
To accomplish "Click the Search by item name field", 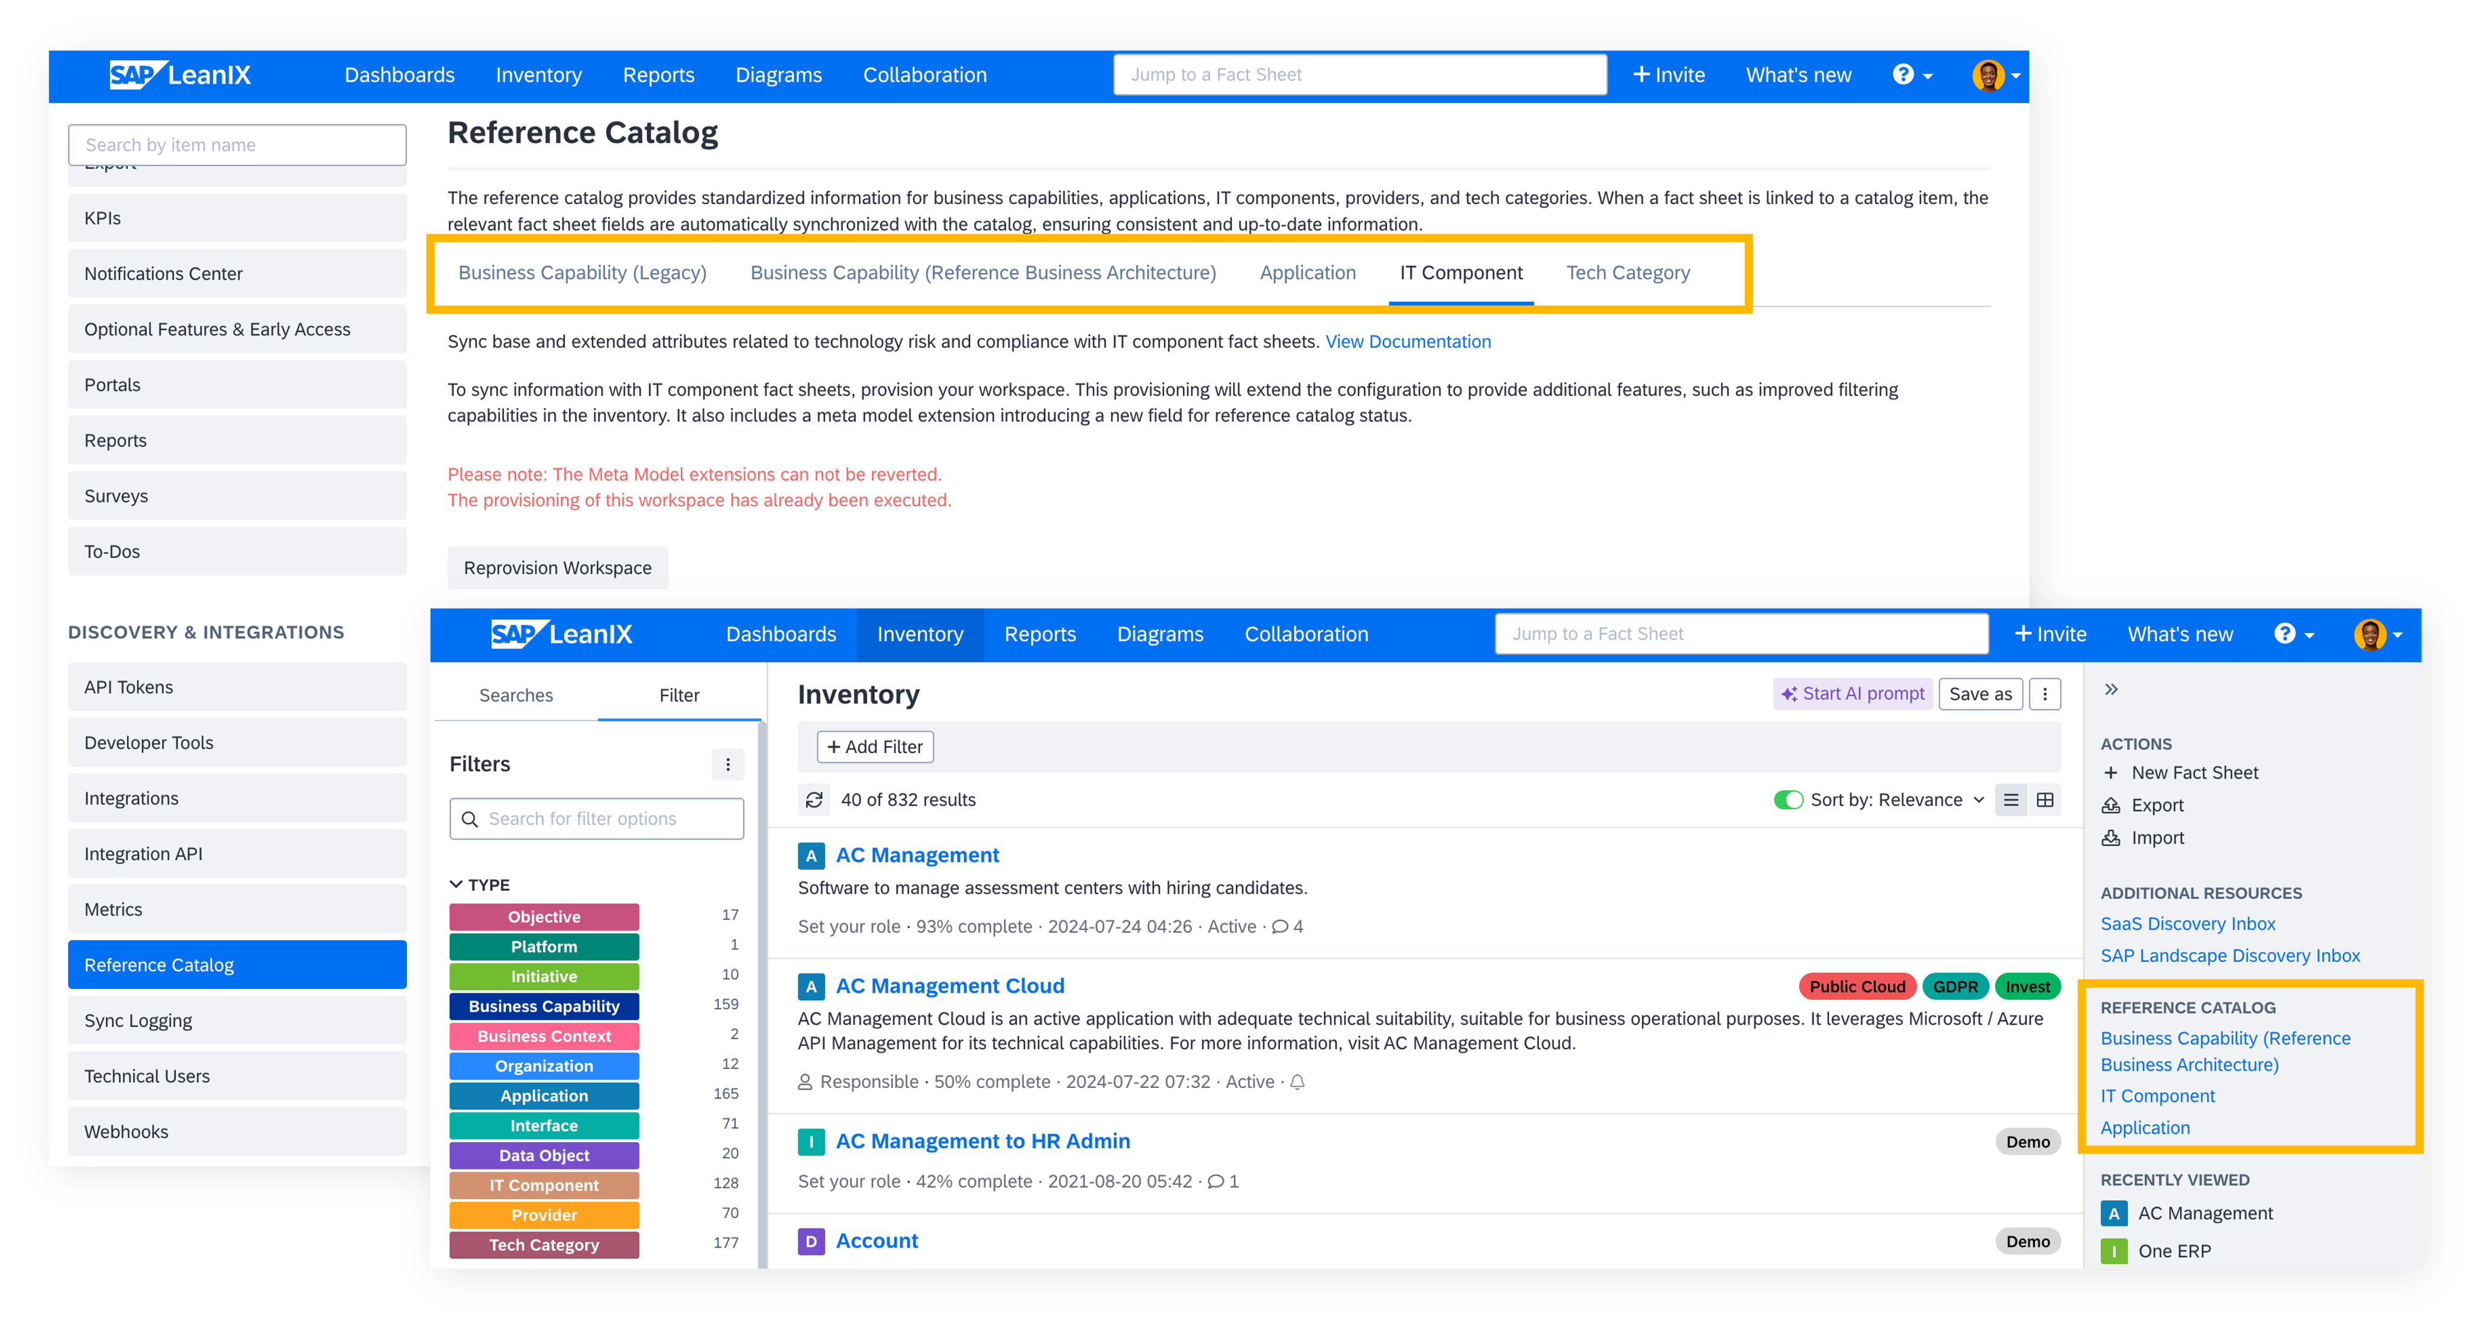I will [237, 144].
